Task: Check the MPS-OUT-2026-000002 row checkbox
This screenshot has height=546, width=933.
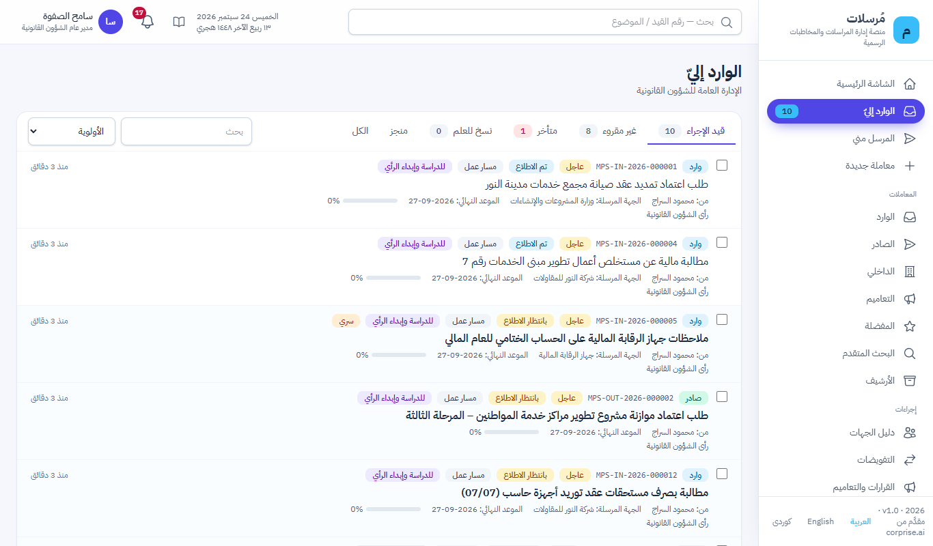Action: click(722, 397)
